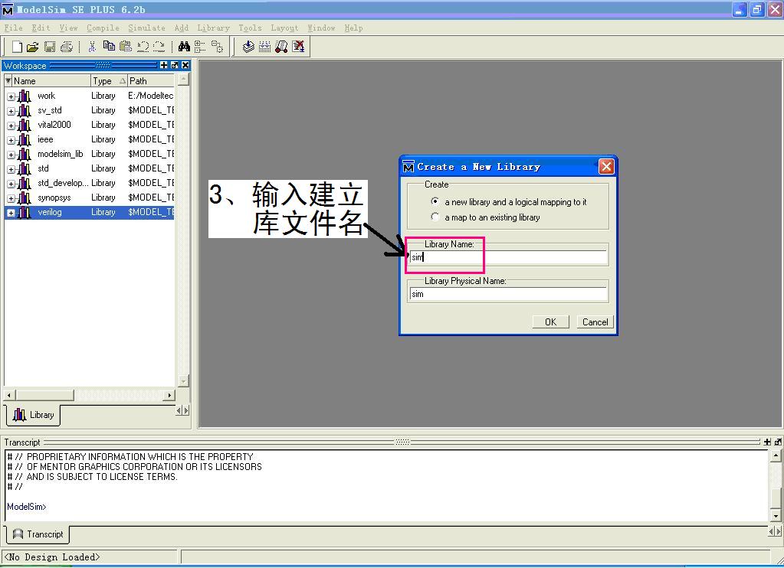This screenshot has width=784, height=568.
Task: Click the Collapse All toolbar icon
Action: click(200, 47)
